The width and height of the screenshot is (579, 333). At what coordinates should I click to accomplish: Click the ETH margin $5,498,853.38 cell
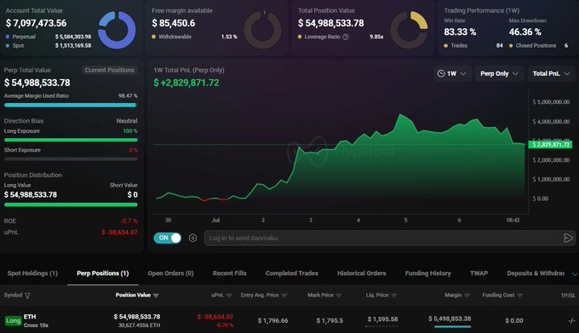(x=450, y=319)
